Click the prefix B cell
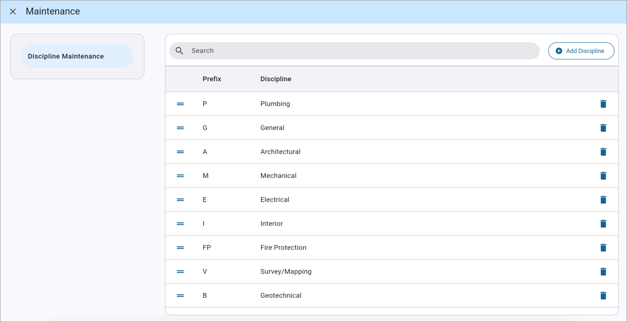The image size is (627, 322). [x=205, y=296]
